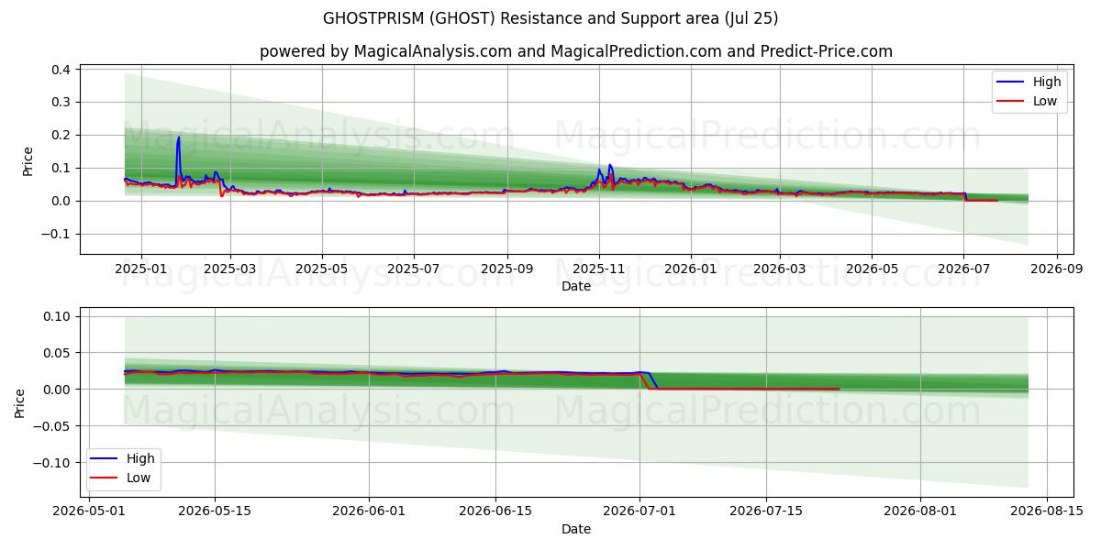The image size is (1101, 550).
Task: Click the '2026-07-15' tick label
Action: (x=766, y=511)
